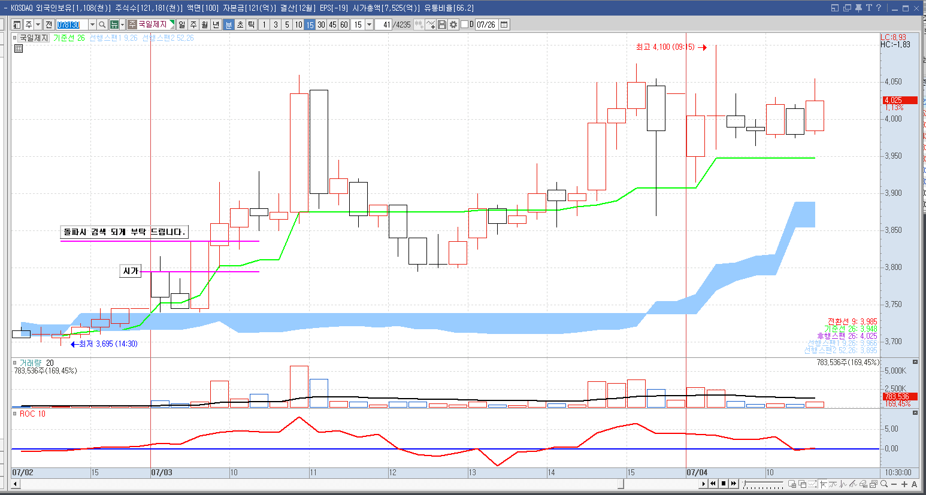Toggle the minute (분) chart period button
This screenshot has width=926, height=495.
point(228,25)
